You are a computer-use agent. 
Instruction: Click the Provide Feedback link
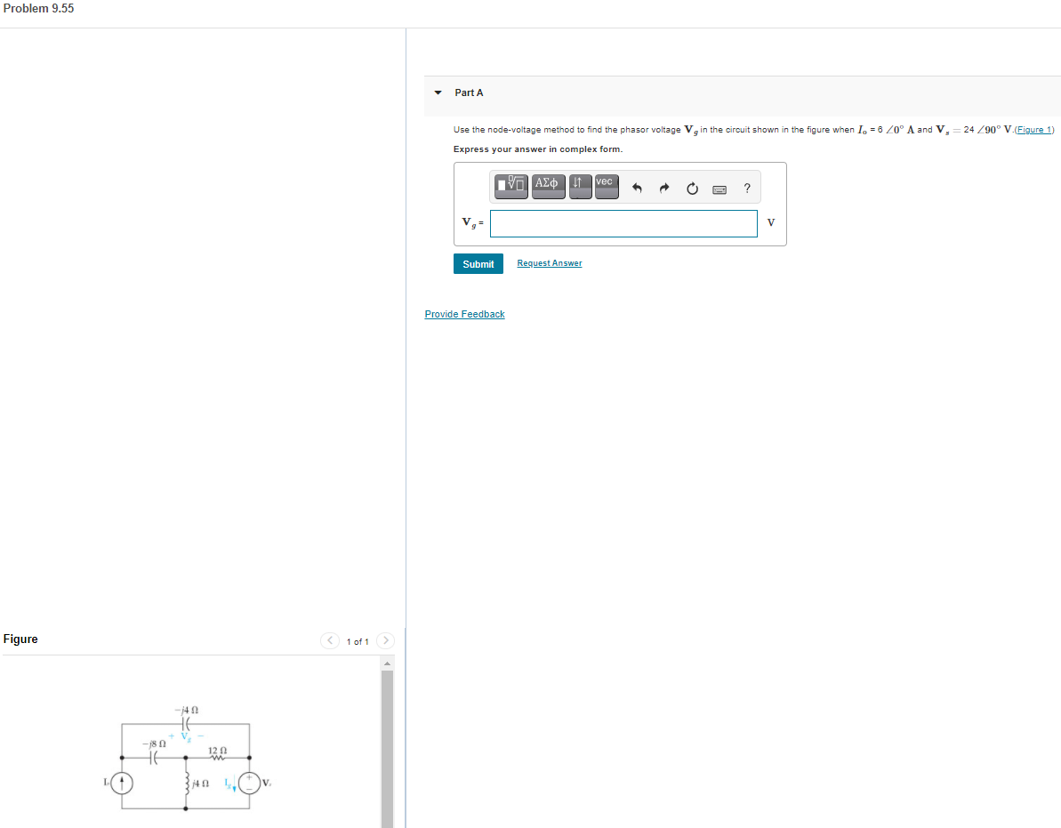pos(464,314)
